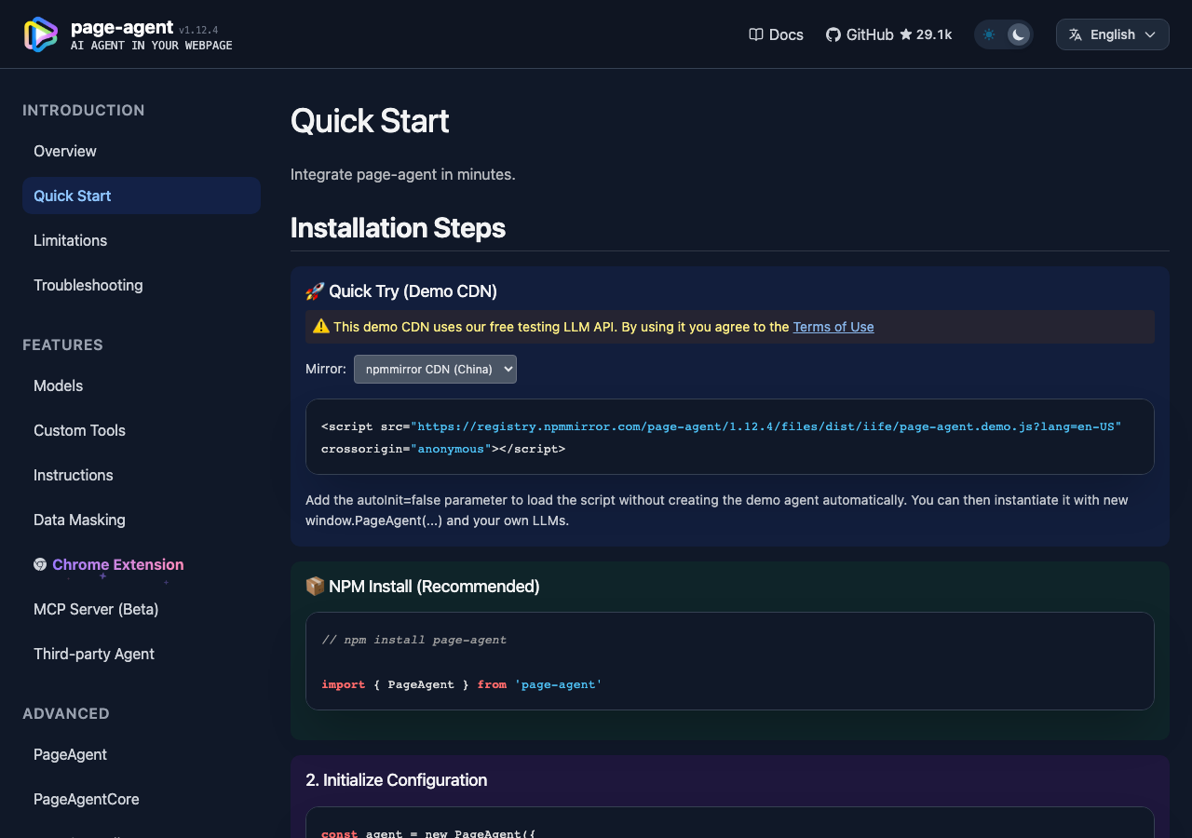Open the English language dropdown

tap(1113, 34)
